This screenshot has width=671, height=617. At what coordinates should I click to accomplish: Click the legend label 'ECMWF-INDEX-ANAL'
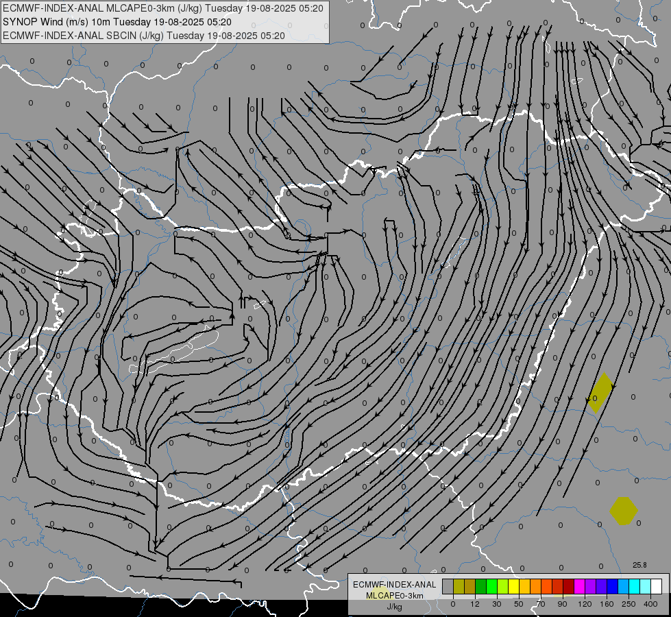pos(395,585)
